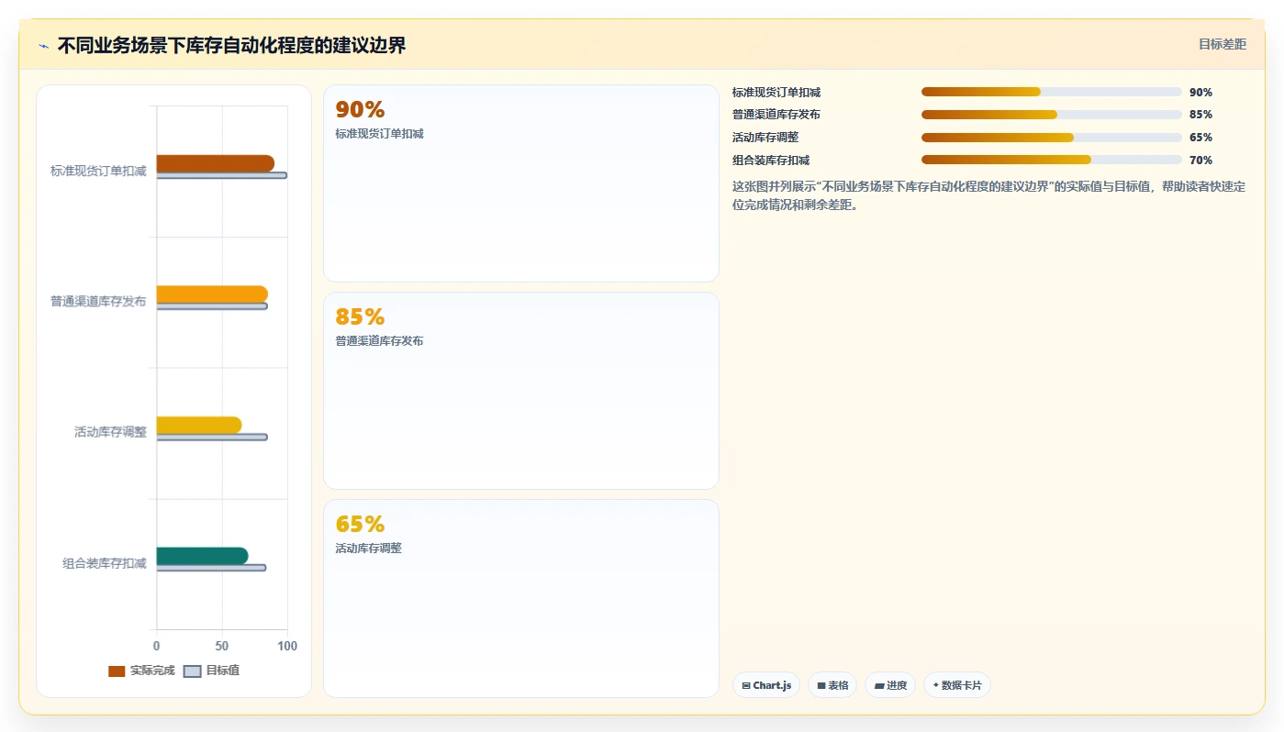Click the description paragraph under the progress list
Viewport: 1284px width, 732px height.
pos(988,195)
